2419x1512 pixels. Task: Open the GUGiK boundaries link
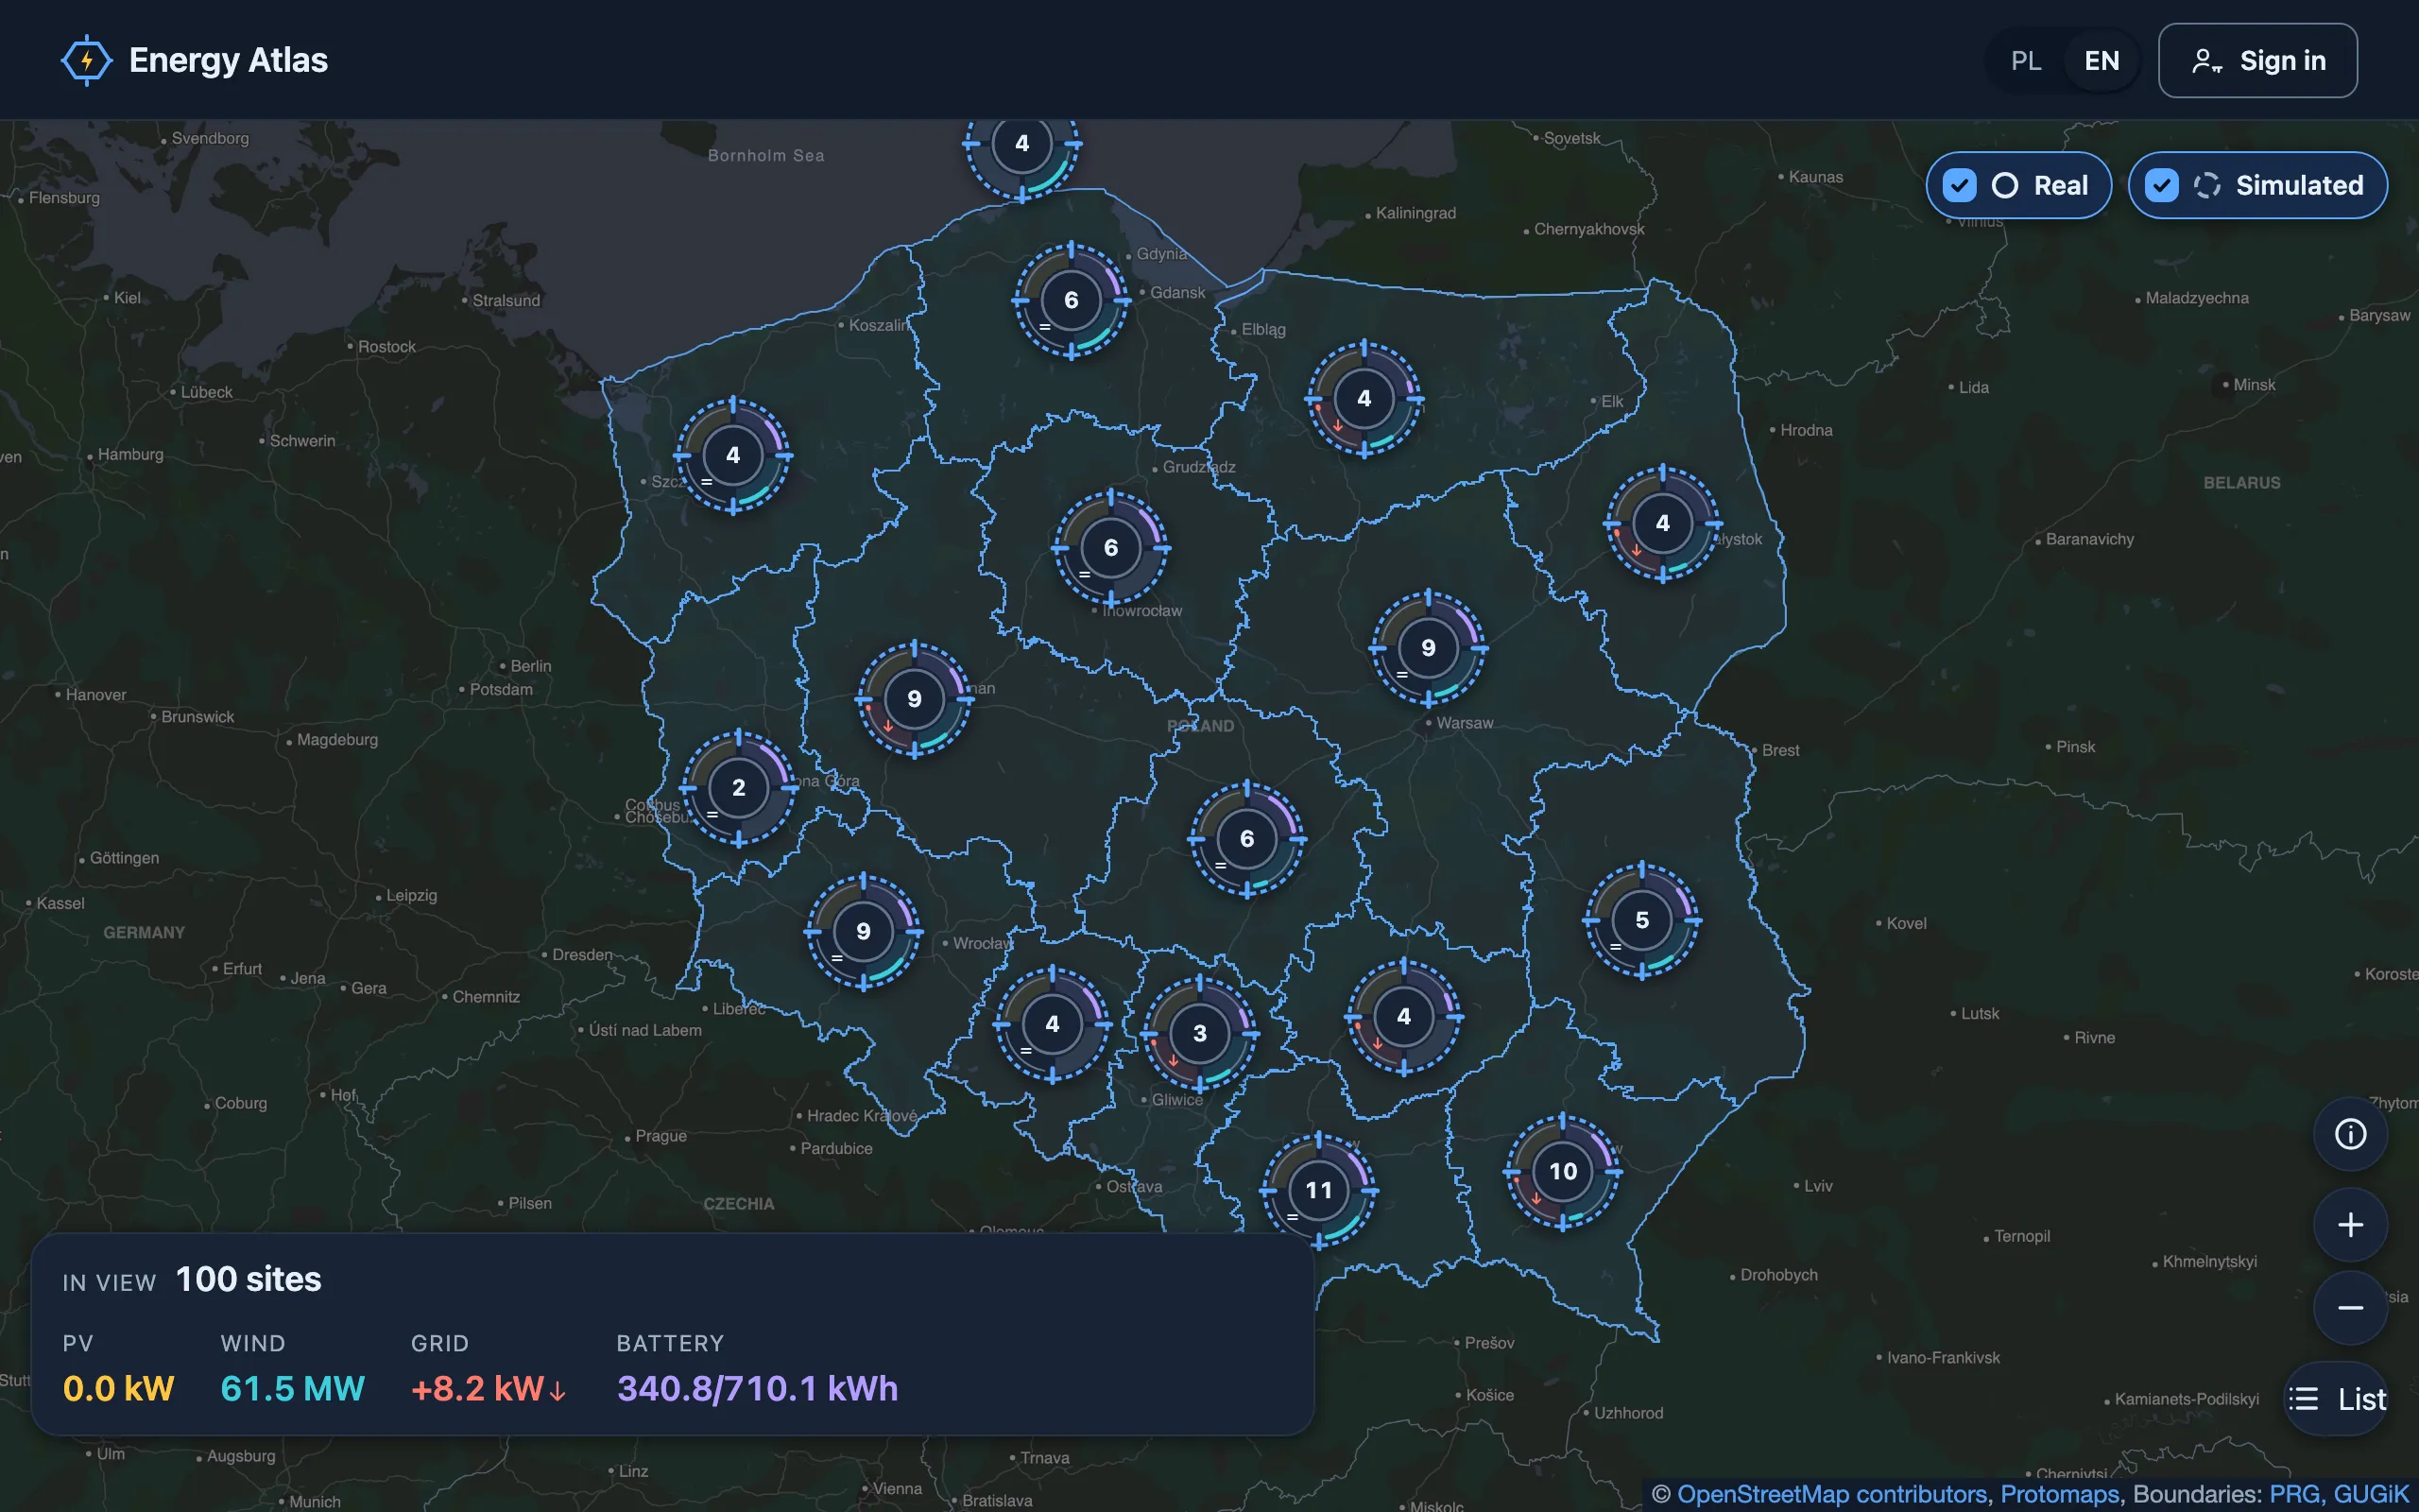click(x=2370, y=1494)
